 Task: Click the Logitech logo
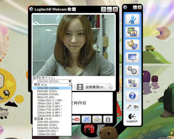(x=132, y=118)
